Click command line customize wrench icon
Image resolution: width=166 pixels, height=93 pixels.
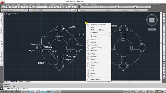[1, 89]
